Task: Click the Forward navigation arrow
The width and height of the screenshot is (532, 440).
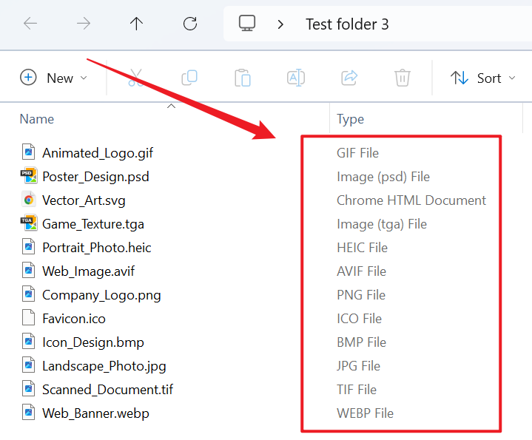Action: coord(84,24)
